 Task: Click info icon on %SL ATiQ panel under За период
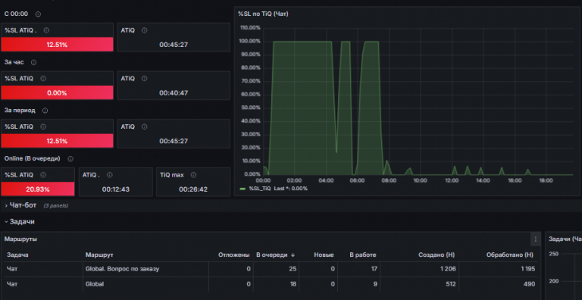click(x=43, y=127)
